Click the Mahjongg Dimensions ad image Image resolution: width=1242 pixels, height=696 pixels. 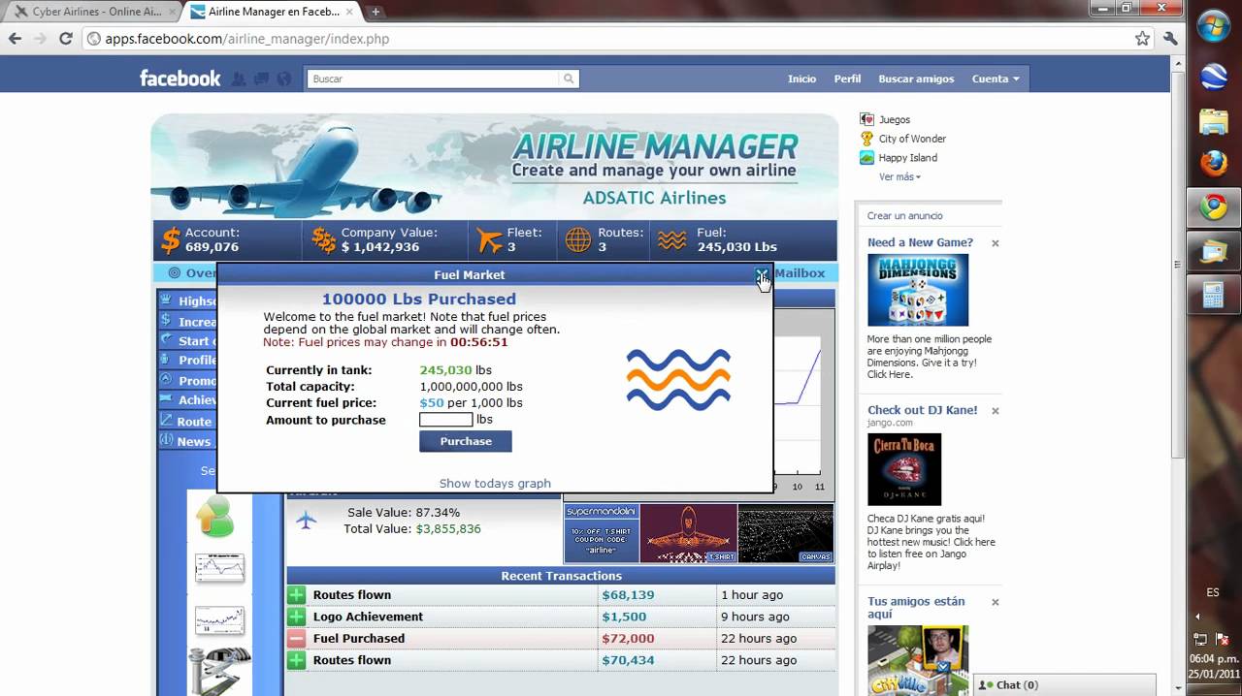click(x=917, y=290)
